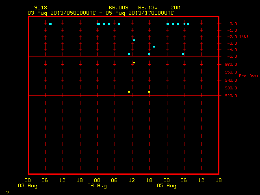Screen dimensions: 260x195
Task: Select the -5.0 temperature tick label
Action: (232, 56)
